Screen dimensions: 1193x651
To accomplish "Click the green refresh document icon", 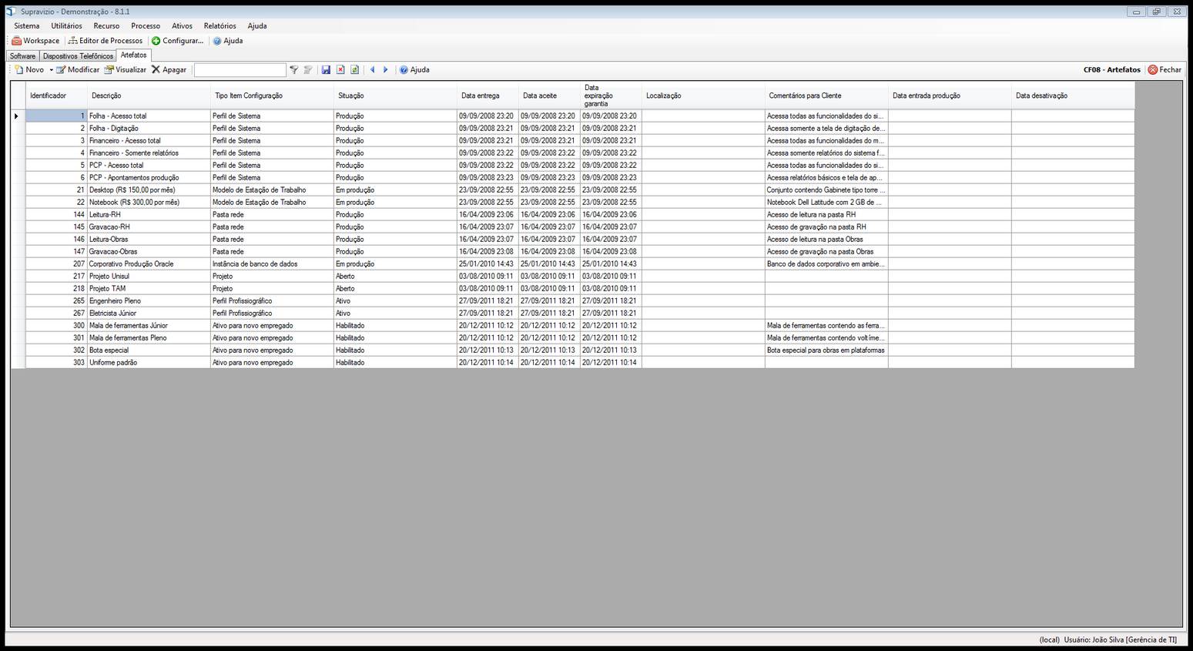I will pyautogui.click(x=355, y=70).
